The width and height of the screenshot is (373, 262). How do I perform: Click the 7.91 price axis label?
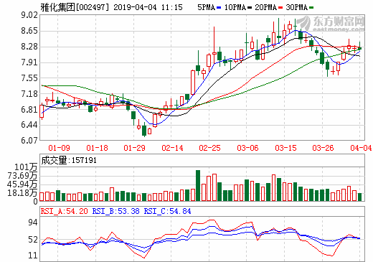pos(29,62)
